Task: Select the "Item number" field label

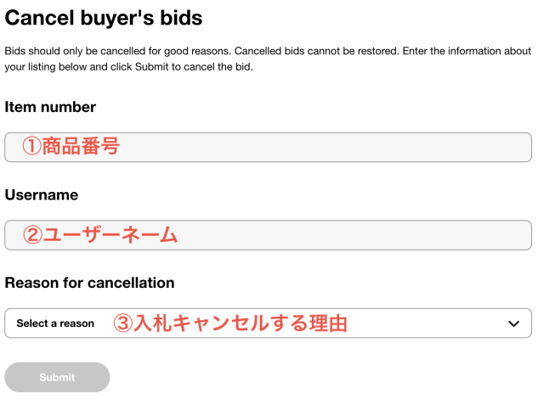Action: [50, 107]
